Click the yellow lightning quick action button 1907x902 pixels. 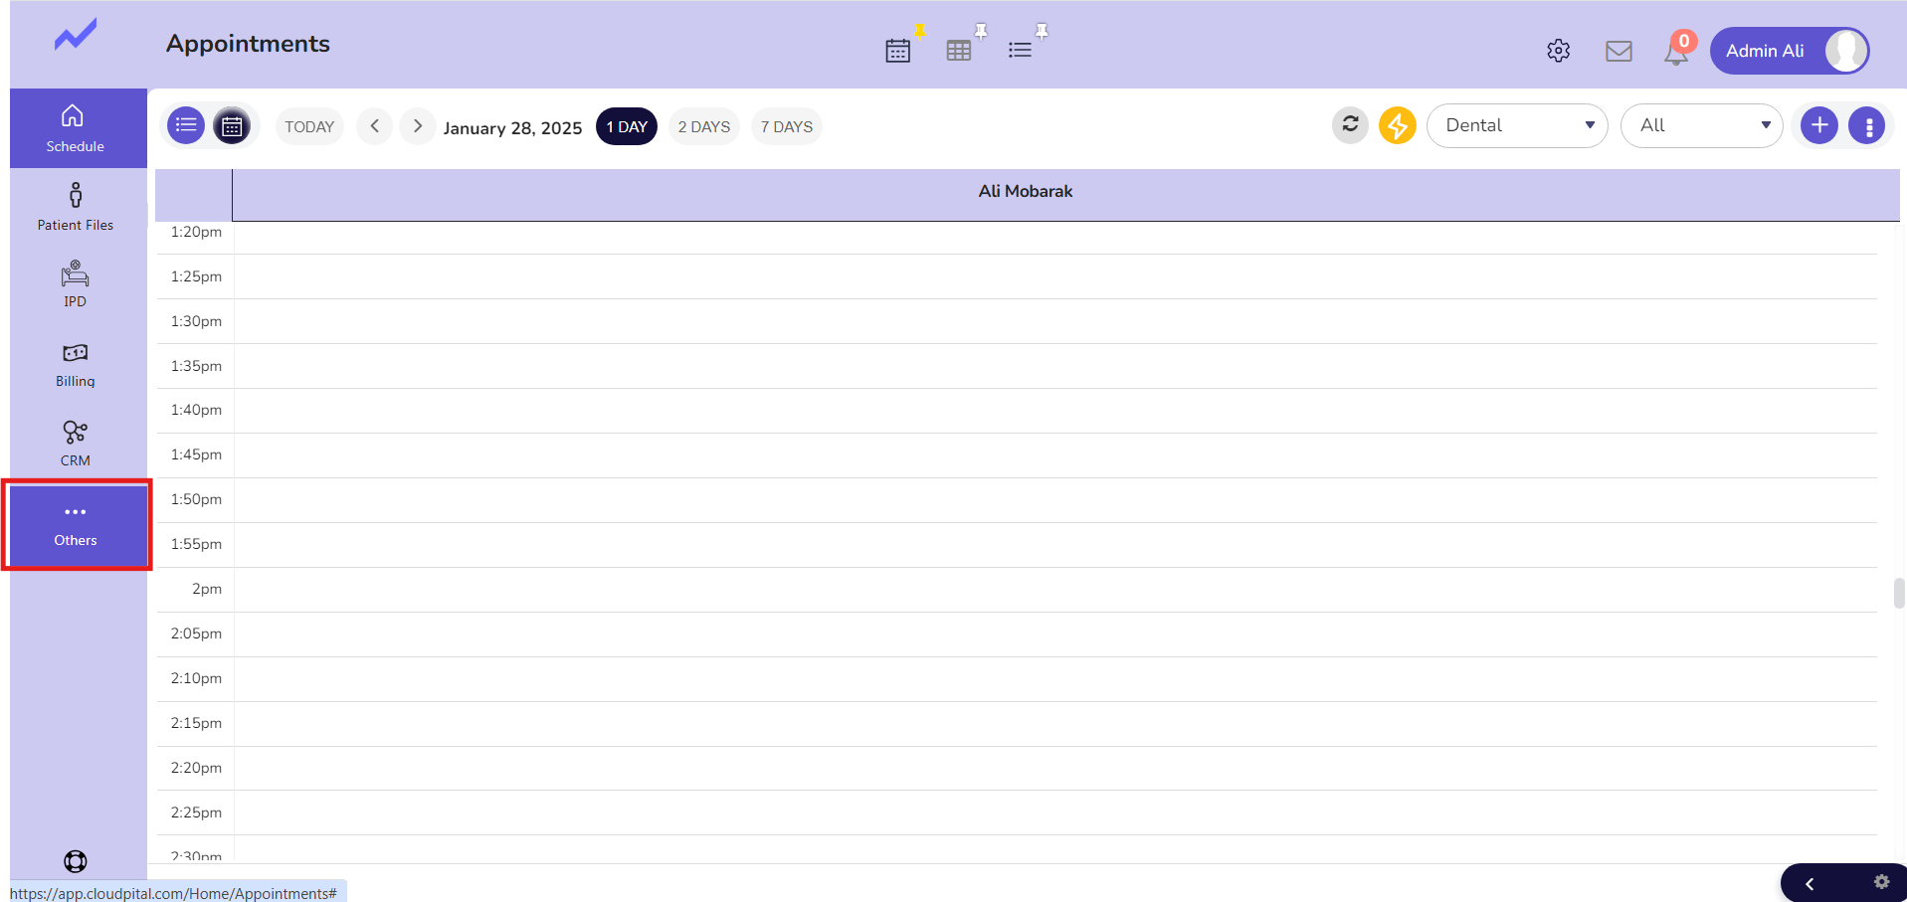point(1397,125)
